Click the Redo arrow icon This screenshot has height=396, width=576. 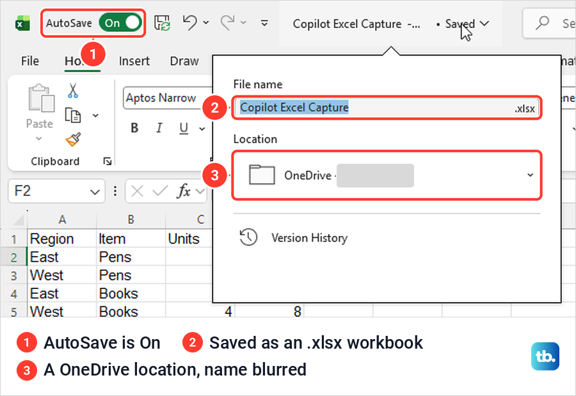228,23
